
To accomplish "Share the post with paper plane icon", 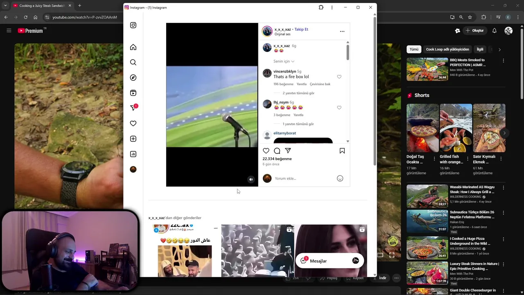I will tap(288, 151).
